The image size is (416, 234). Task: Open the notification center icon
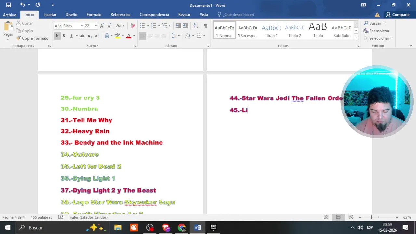(405, 227)
